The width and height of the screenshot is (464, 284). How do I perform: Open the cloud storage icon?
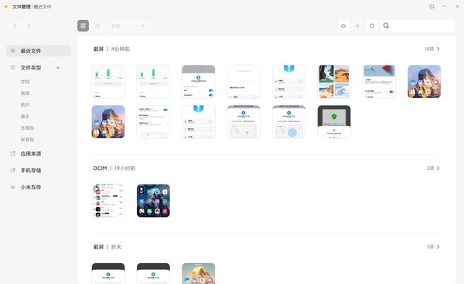tap(343, 25)
